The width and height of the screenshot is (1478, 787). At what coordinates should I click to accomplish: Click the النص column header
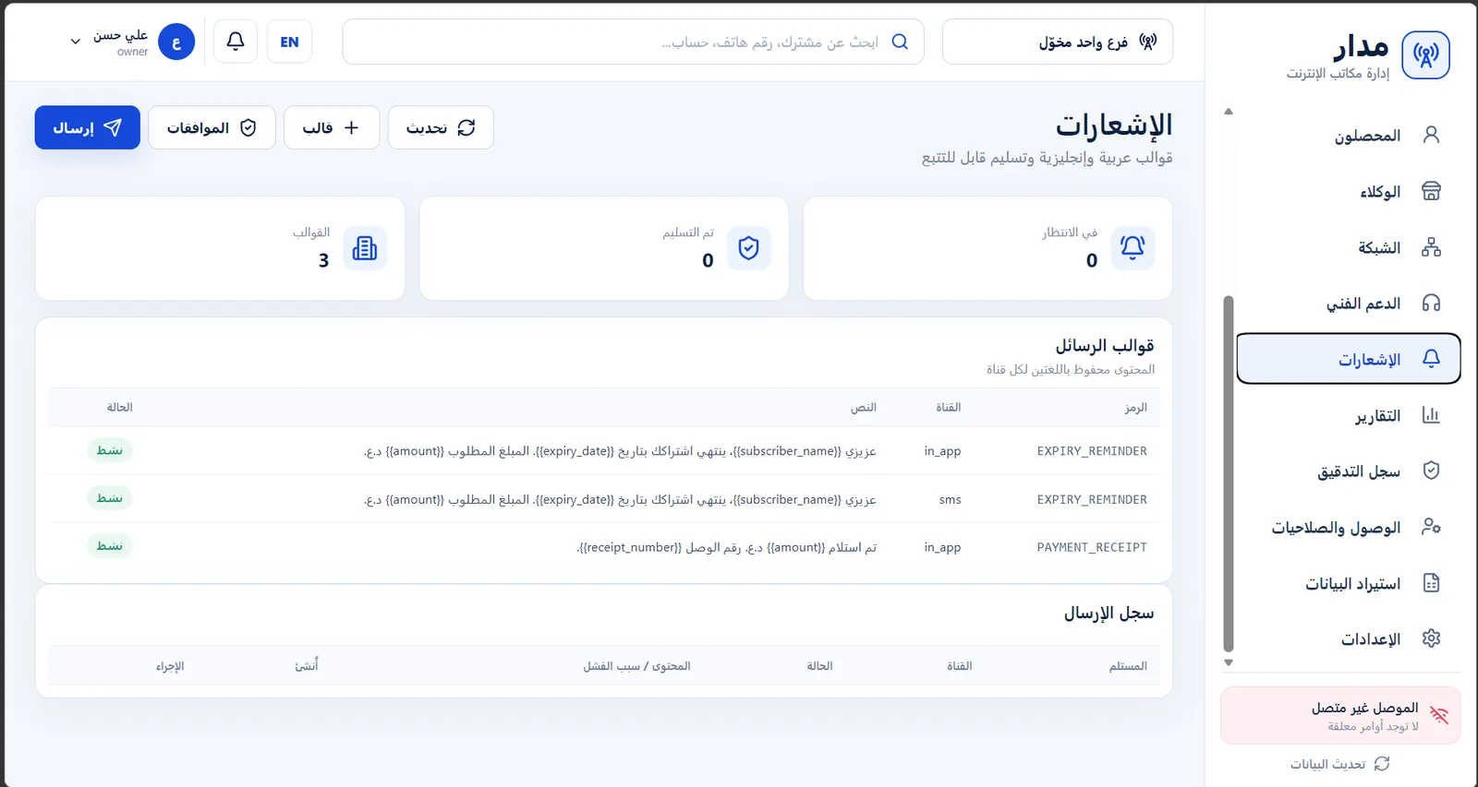(x=864, y=407)
